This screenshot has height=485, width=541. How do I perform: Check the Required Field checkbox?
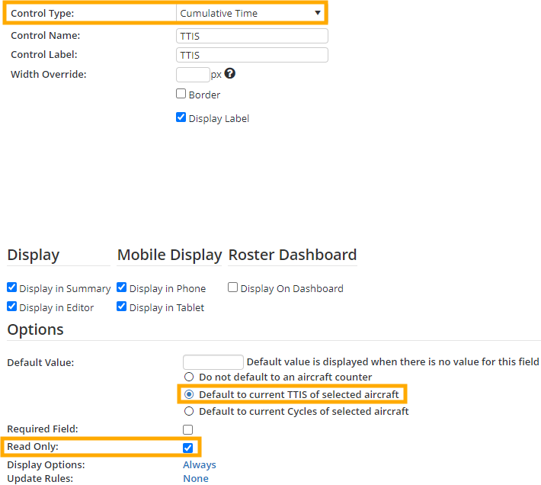coord(188,429)
